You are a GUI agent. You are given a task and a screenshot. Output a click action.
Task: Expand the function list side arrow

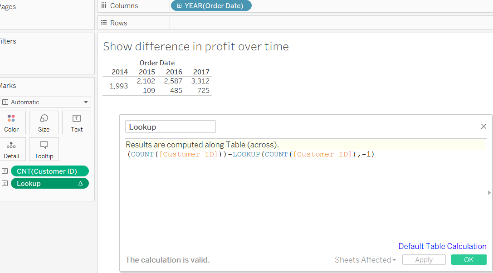point(489,193)
